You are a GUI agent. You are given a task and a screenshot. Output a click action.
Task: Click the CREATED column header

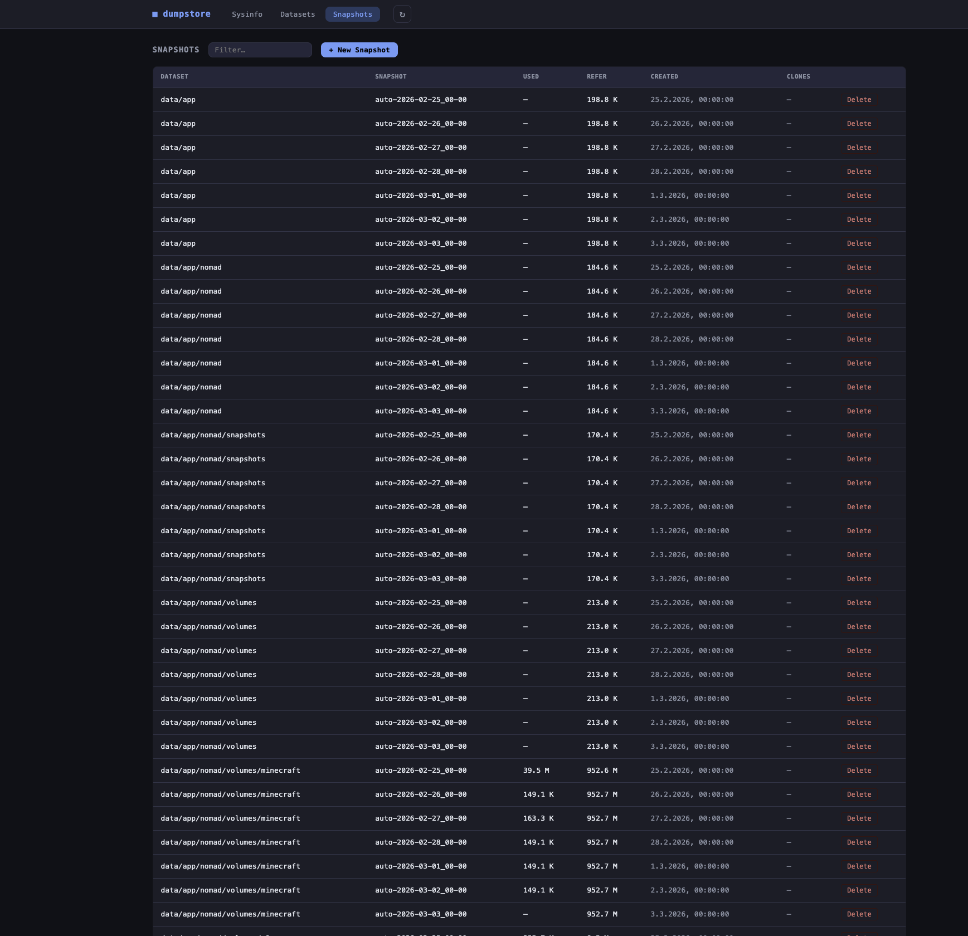(664, 76)
